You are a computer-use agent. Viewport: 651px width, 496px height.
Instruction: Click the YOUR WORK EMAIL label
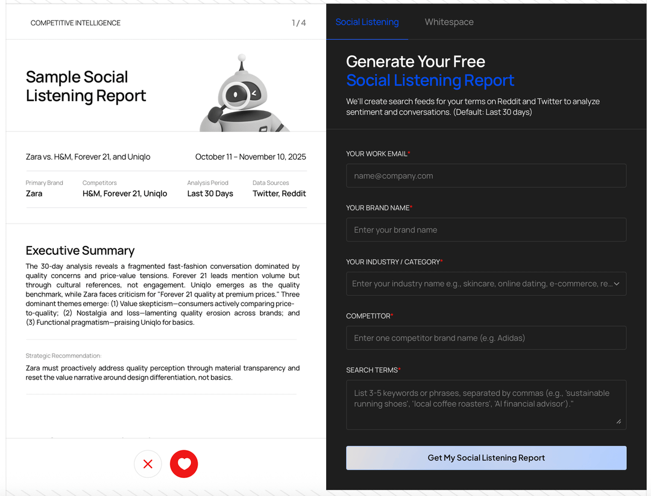point(378,154)
